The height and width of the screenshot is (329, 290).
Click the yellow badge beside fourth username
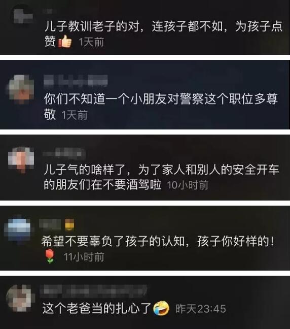coord(69,225)
